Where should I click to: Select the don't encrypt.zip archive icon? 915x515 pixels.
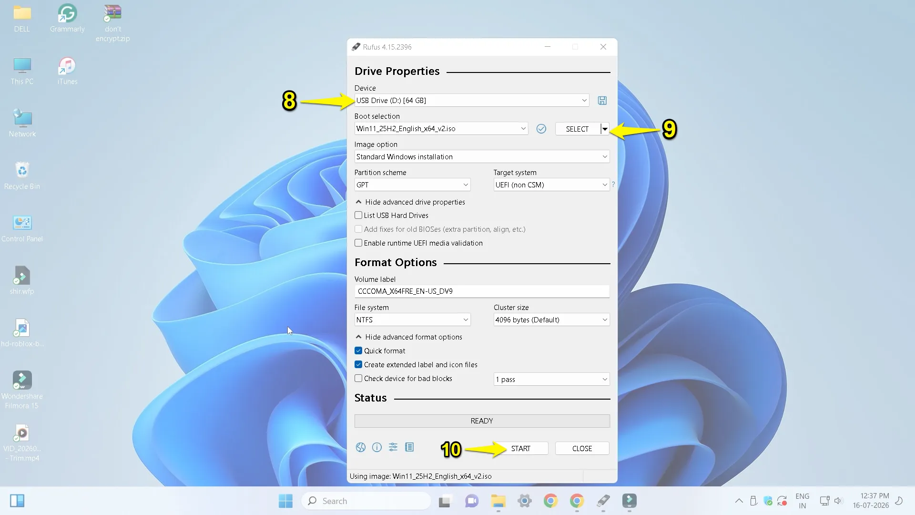point(113,24)
